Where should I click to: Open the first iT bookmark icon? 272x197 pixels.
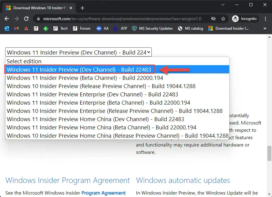tap(36, 28)
